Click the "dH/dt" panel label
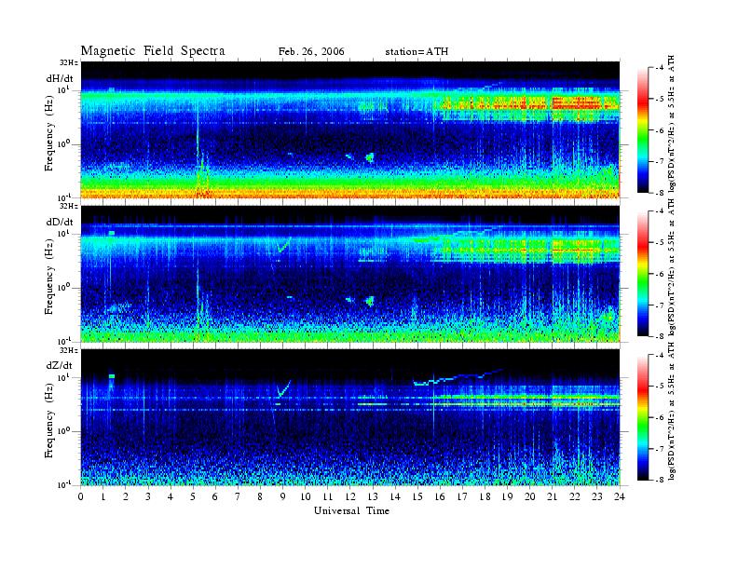 pyautogui.click(x=60, y=78)
